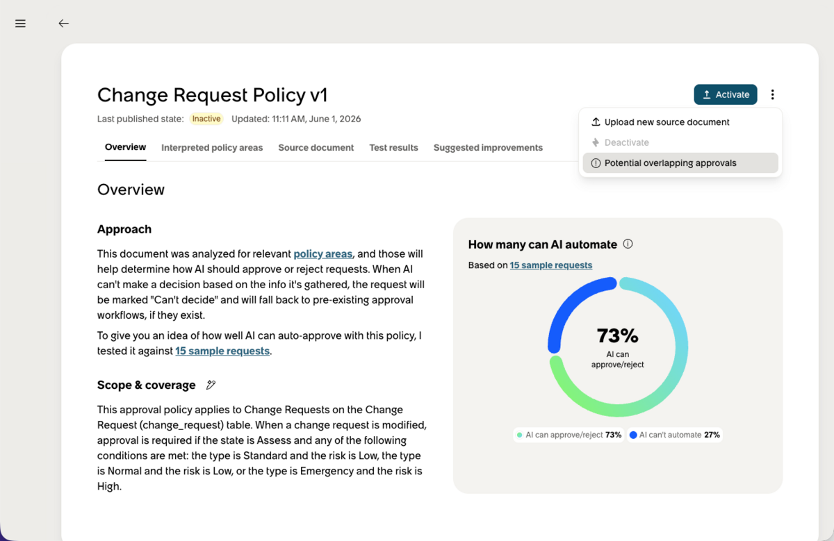Open 15 sample requests link in the Approach text
This screenshot has height=541, width=834.
coord(222,351)
